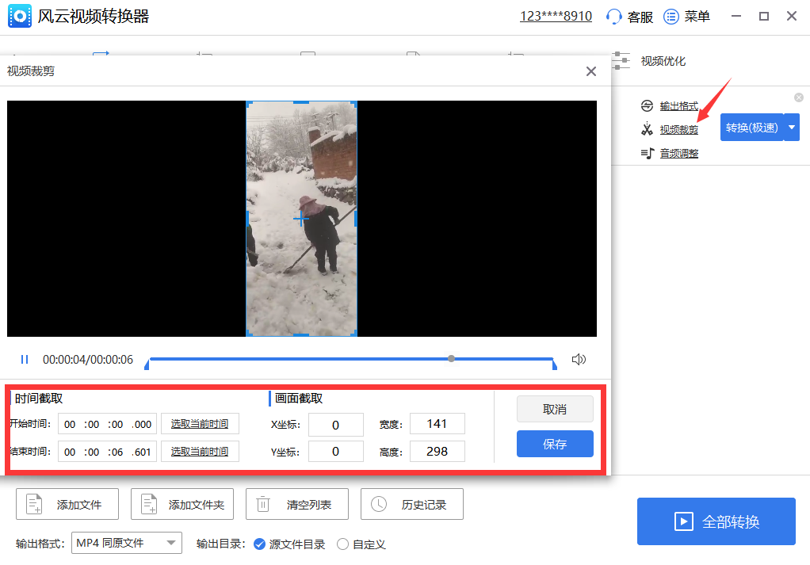Click the 输出格式 swap icon
810x565 pixels.
click(x=647, y=106)
